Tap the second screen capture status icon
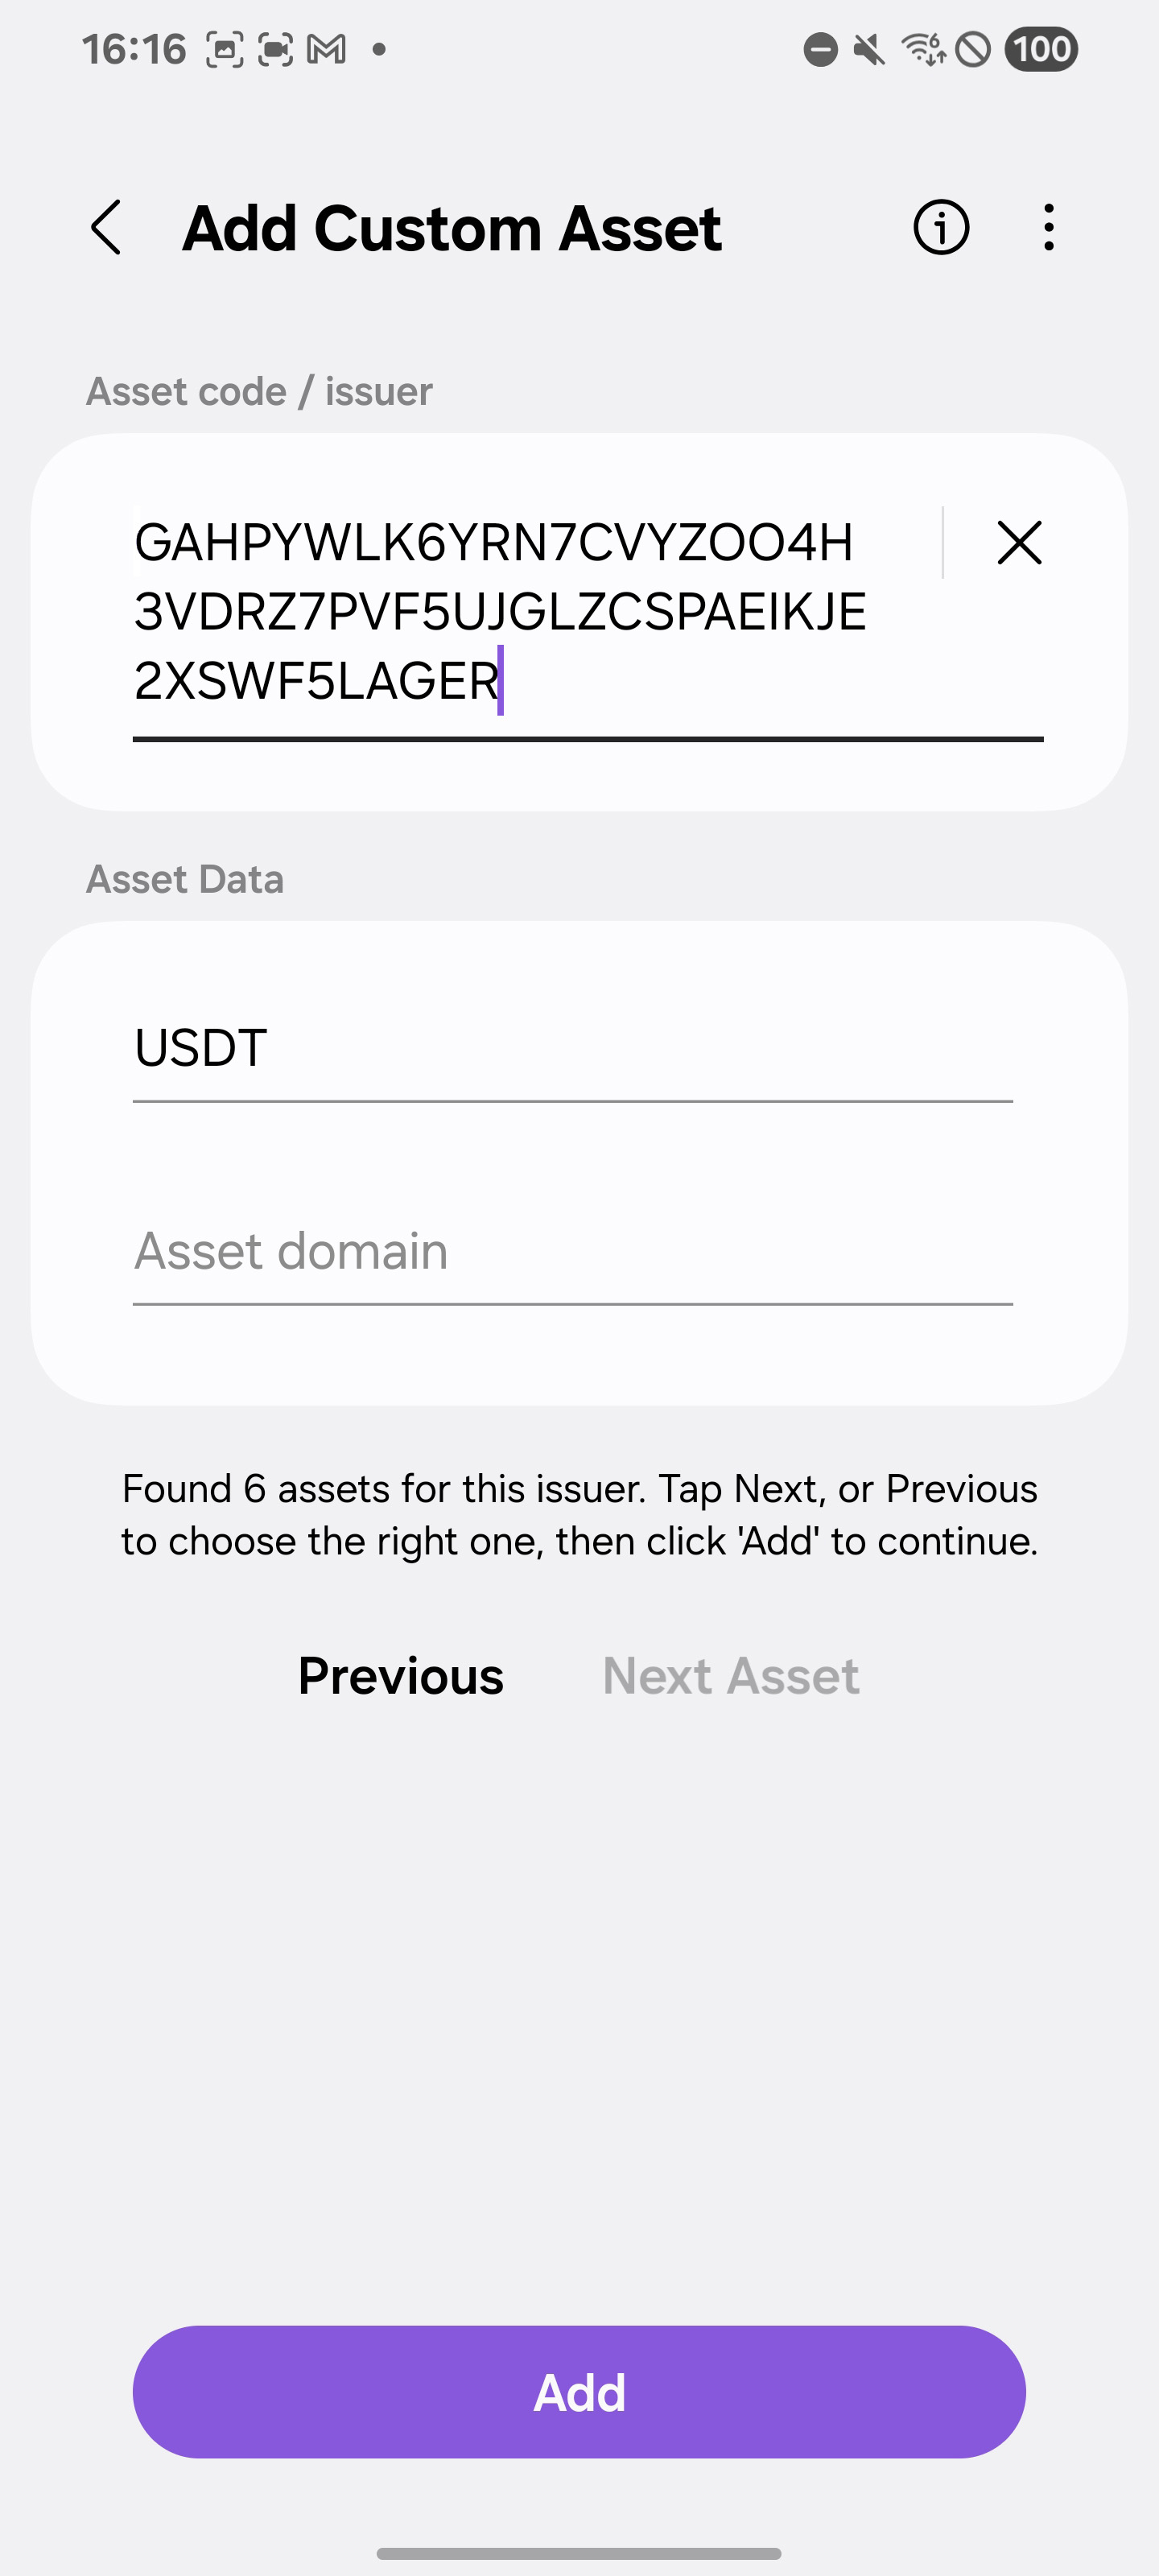1159x2576 pixels. point(276,49)
